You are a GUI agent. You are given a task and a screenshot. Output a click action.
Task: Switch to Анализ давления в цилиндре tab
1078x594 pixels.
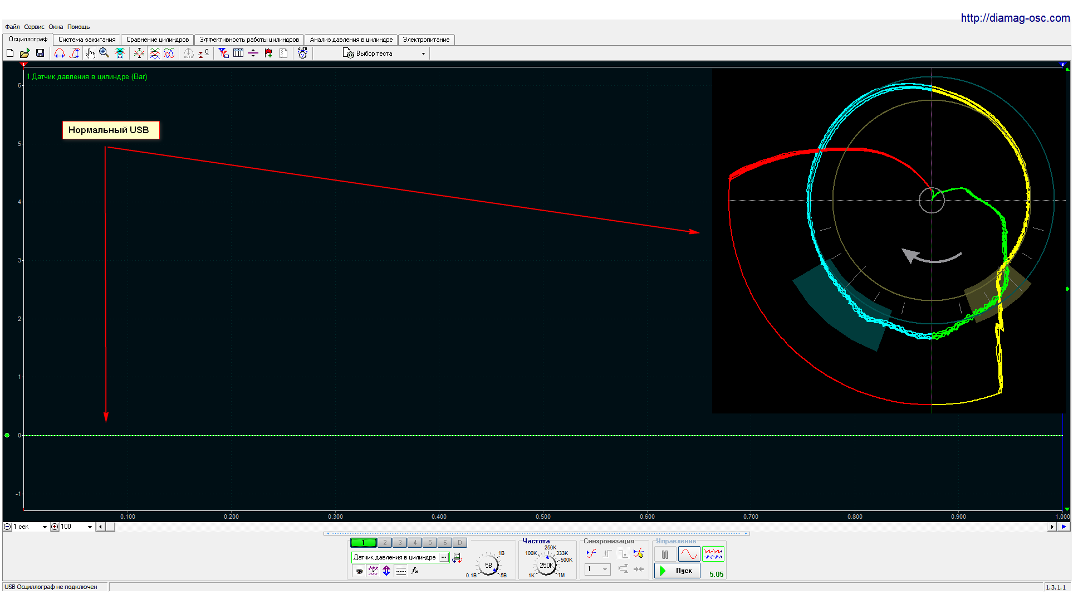coord(351,40)
